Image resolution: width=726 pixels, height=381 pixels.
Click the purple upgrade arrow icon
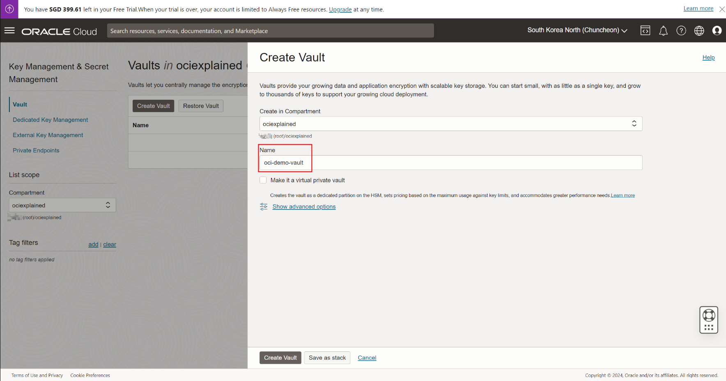tap(9, 9)
